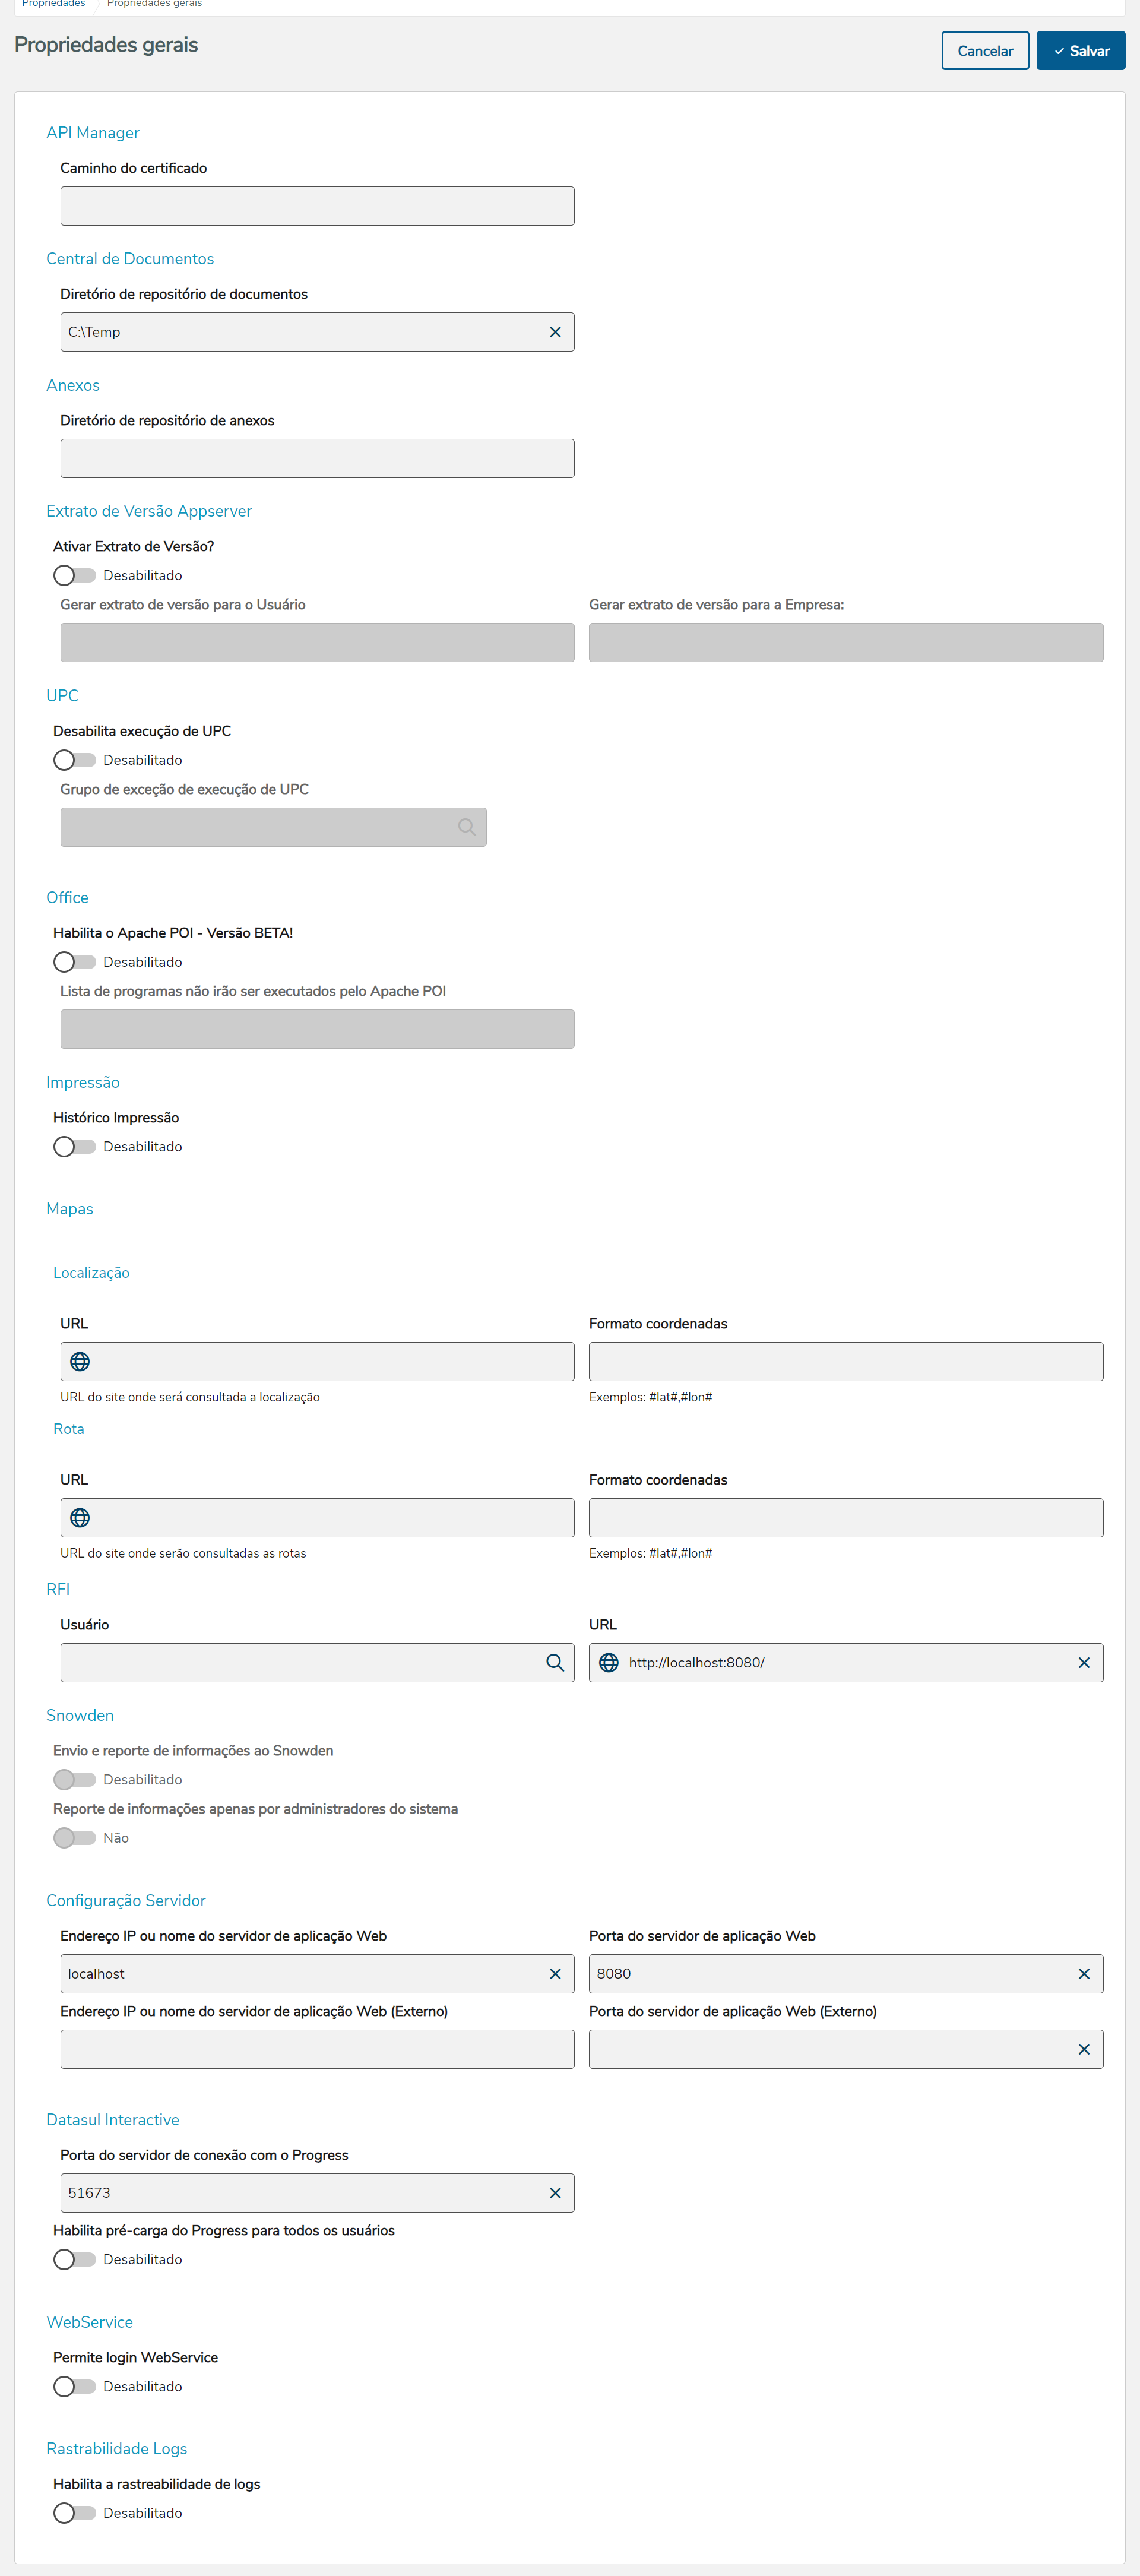
Task: Click search icon in RFI Usuário field
Action: [x=555, y=1662]
